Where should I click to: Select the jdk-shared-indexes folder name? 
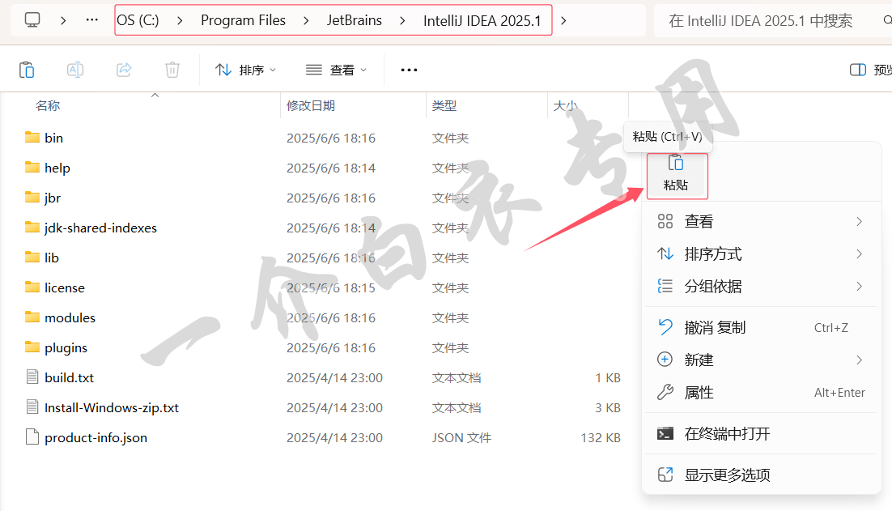click(x=100, y=228)
